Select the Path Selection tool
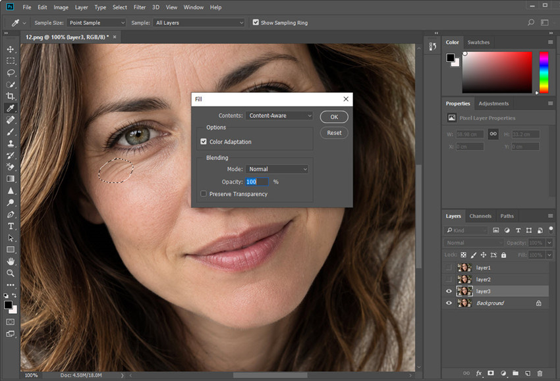 11,238
